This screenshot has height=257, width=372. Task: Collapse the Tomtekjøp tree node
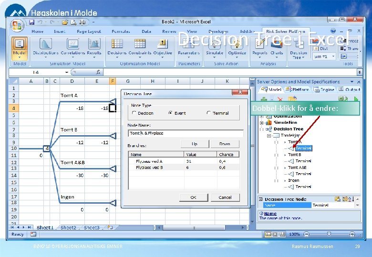click(x=269, y=136)
